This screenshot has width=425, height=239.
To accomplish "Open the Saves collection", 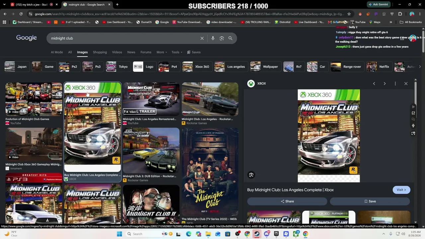I will click(194, 52).
